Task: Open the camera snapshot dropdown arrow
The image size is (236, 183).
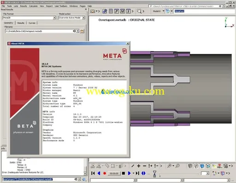Action: (97, 11)
